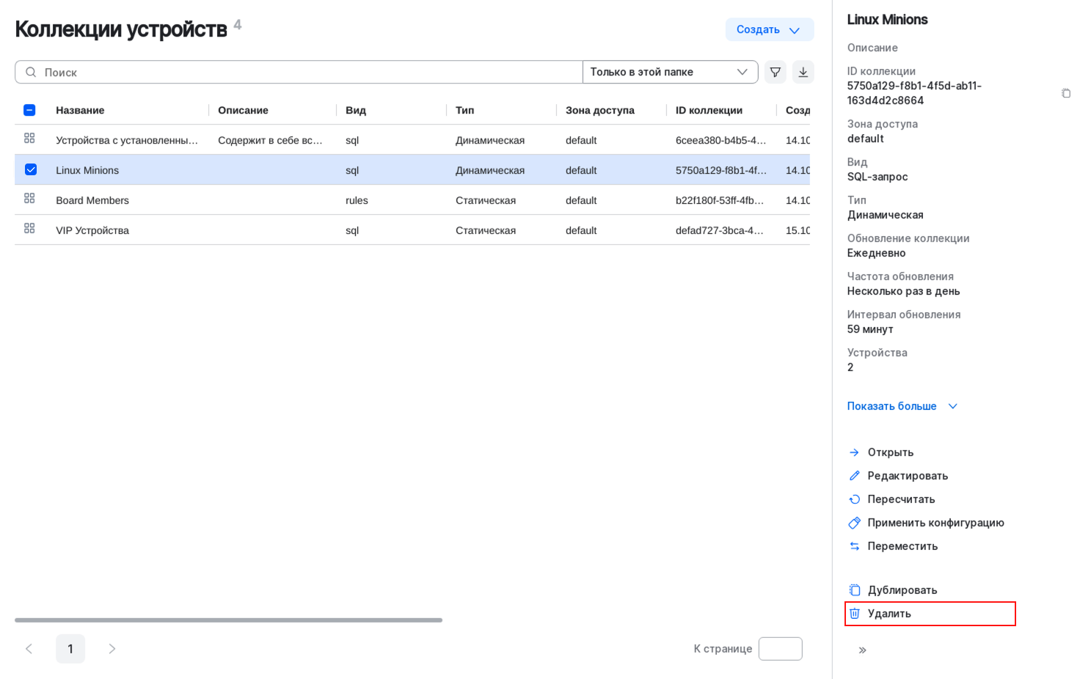
Task: Open the 'Только в этой папке' dropdown
Action: 668,72
